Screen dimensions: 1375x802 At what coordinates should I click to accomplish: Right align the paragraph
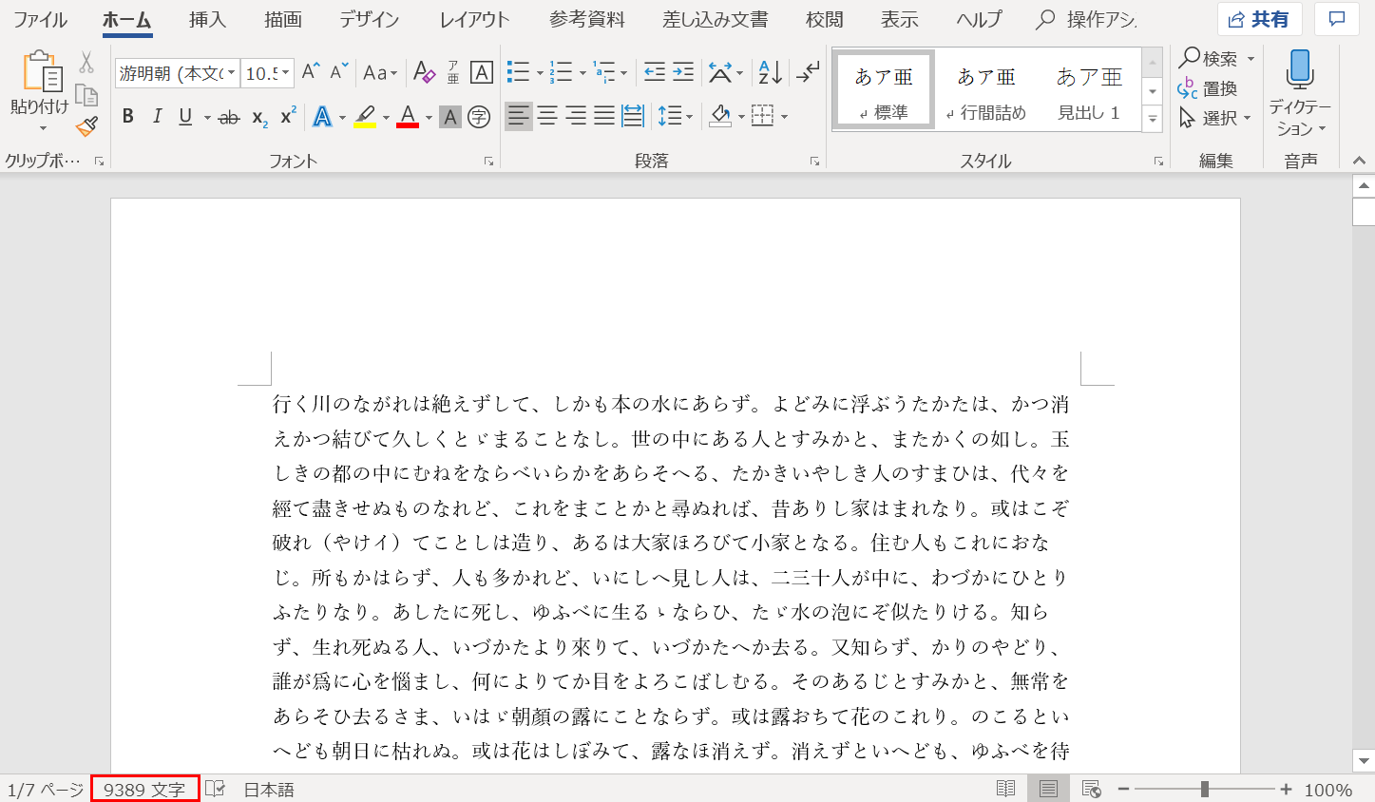(576, 117)
